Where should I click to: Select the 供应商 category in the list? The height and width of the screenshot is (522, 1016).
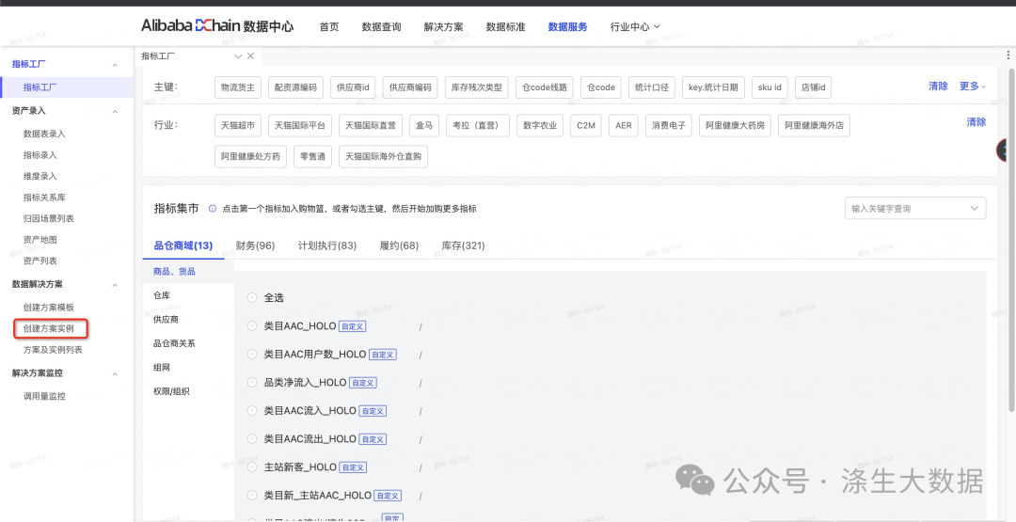pos(166,319)
